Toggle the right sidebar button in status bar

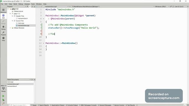(x=188, y=105)
